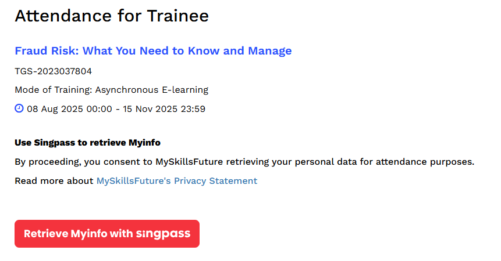
Task: Click the Attendance for Trainee heading
Action: (x=111, y=16)
